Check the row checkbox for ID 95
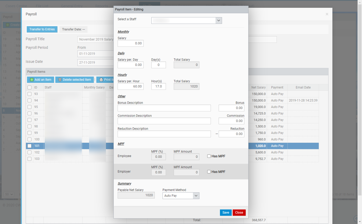The height and width of the screenshot is (224, 362). click(x=30, y=107)
